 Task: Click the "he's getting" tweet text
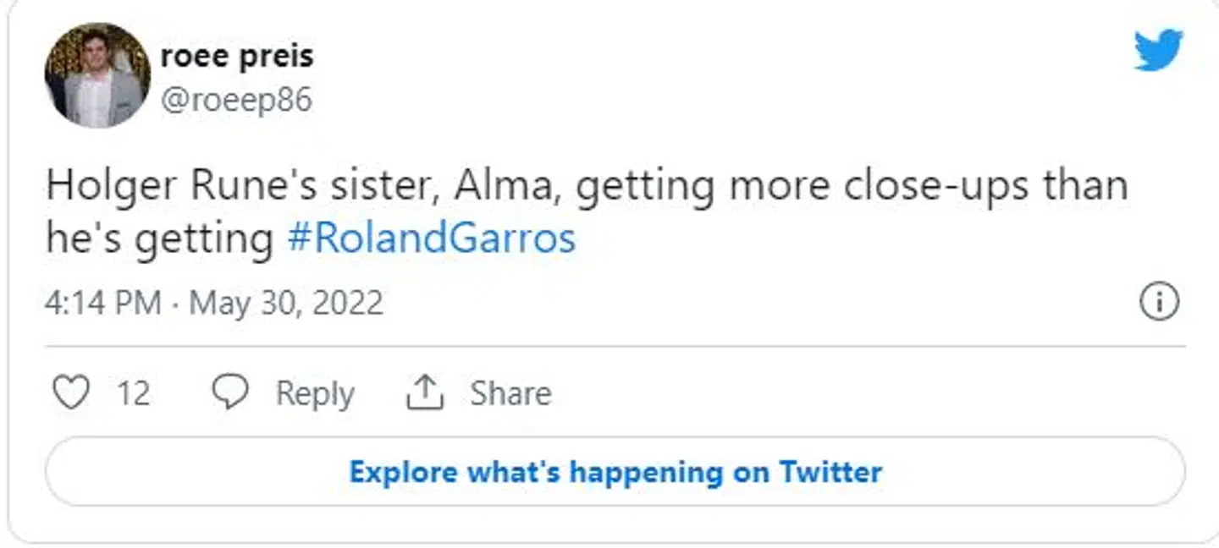159,238
